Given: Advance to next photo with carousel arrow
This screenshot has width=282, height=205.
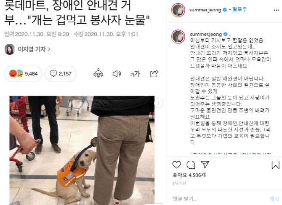Looking at the screenshot, I should [158, 103].
